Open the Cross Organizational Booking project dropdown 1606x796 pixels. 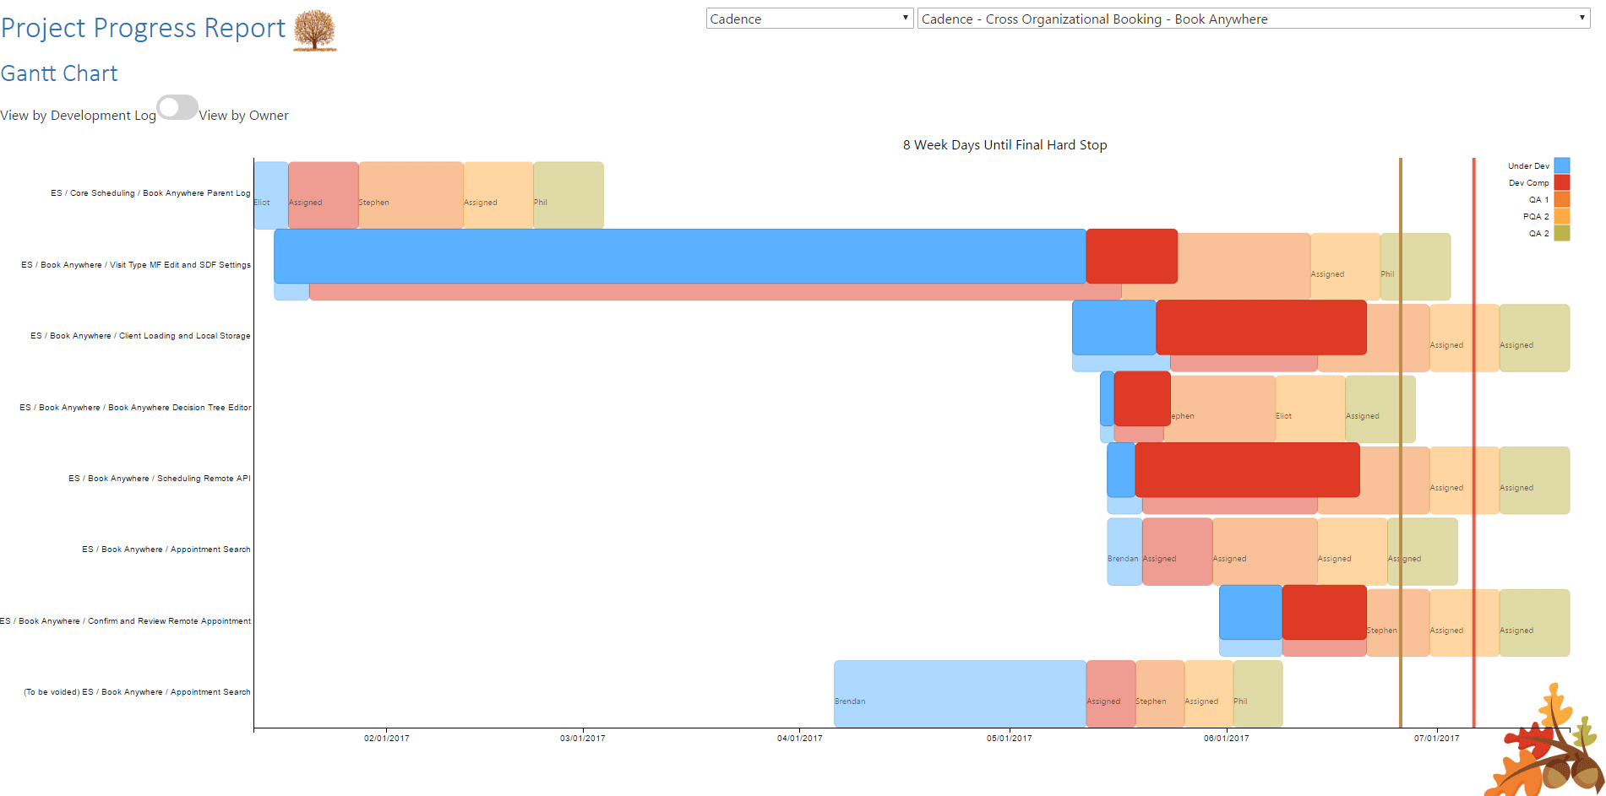[x=1254, y=19]
